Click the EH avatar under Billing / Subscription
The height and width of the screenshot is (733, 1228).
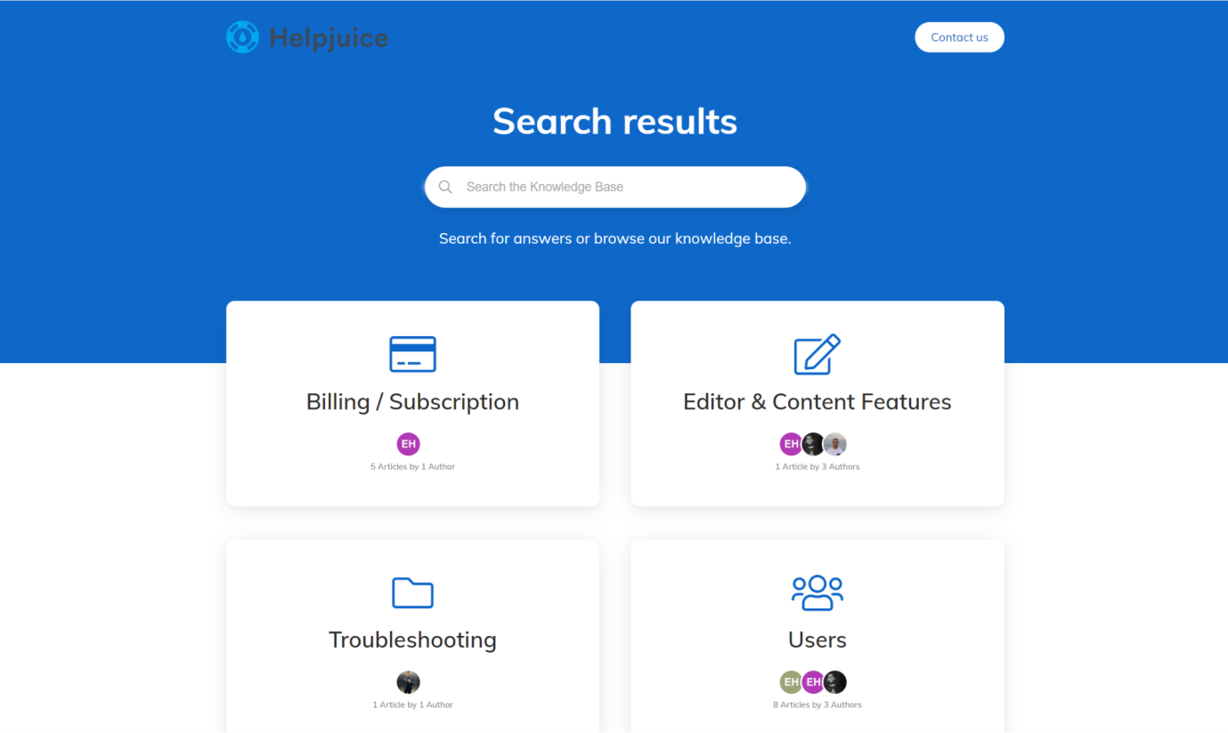tap(408, 444)
